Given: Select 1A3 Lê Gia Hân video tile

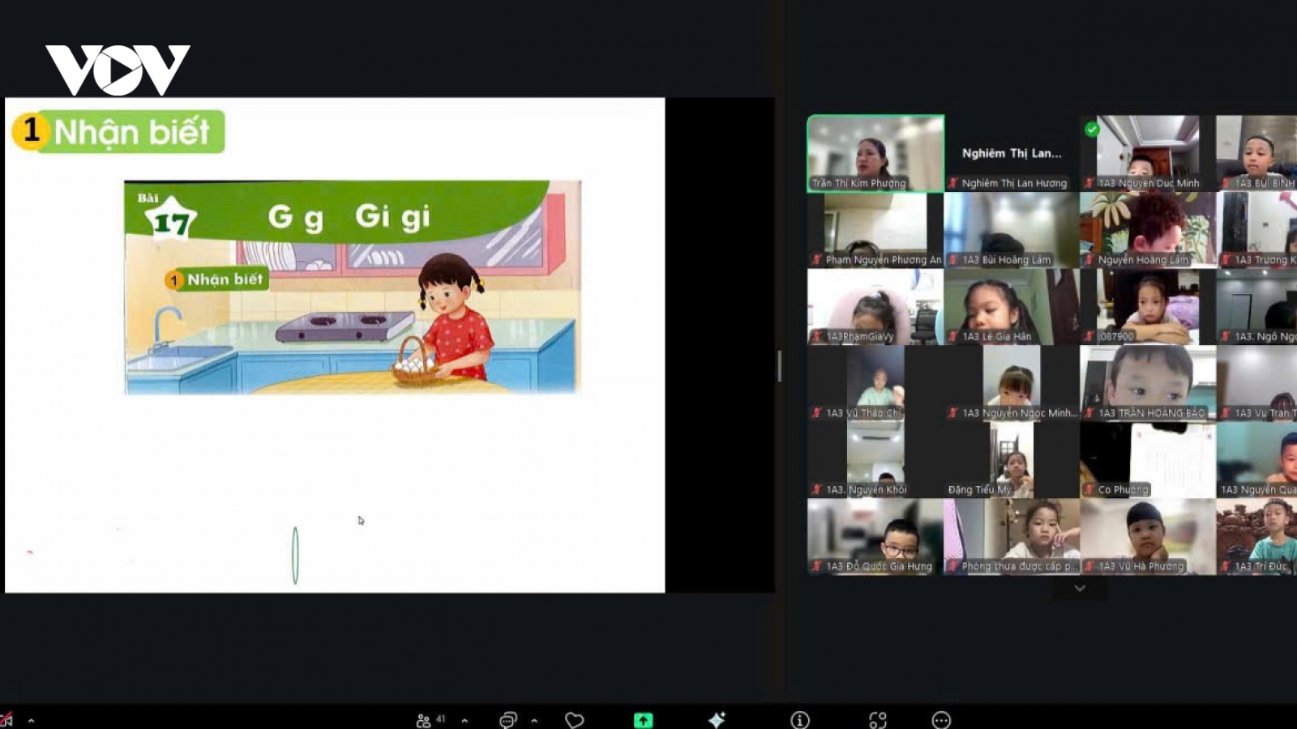Looking at the screenshot, I should [x=1012, y=307].
